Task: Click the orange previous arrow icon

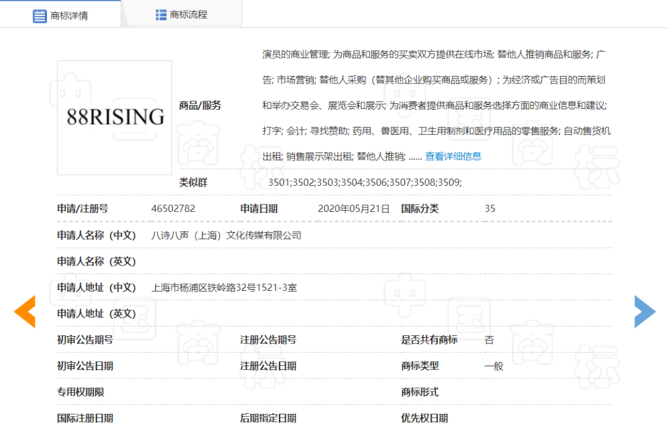Action: [x=25, y=311]
